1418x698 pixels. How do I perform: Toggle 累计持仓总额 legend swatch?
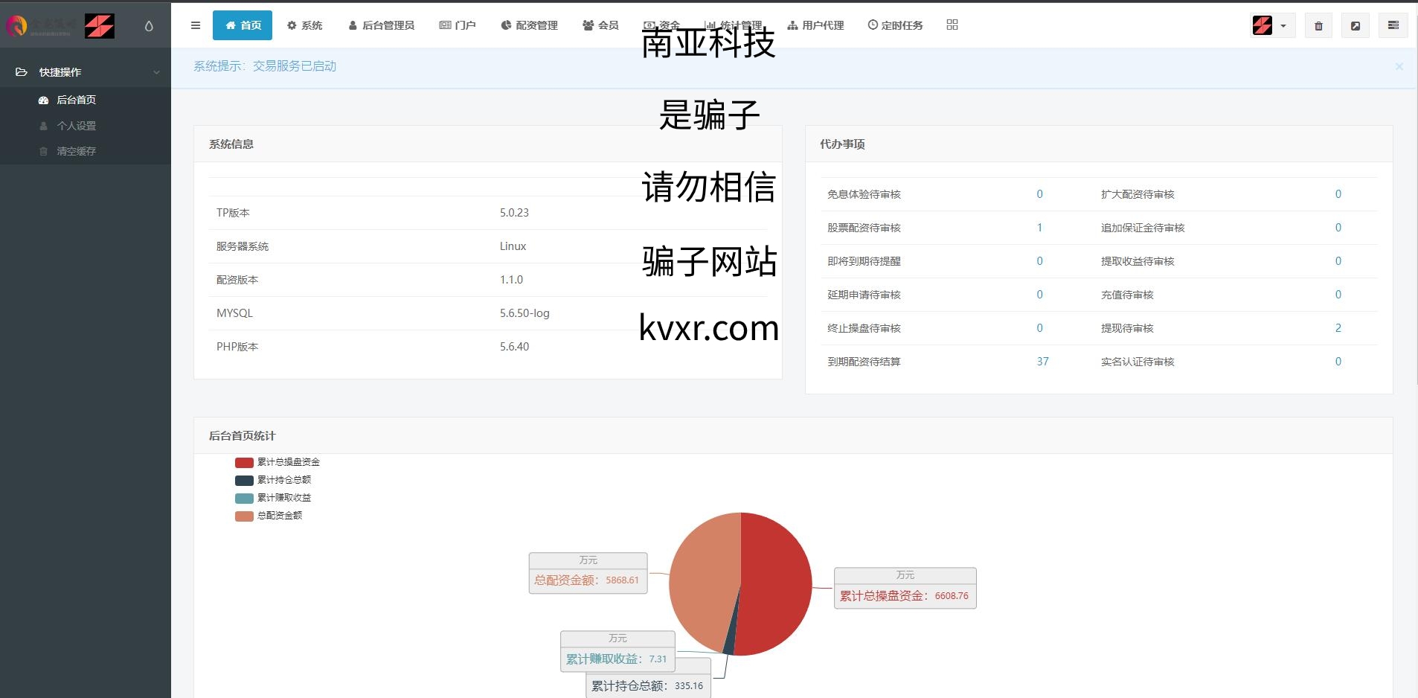(244, 481)
